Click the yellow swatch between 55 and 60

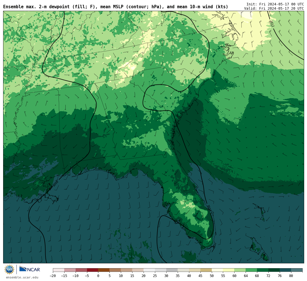(x=229, y=270)
